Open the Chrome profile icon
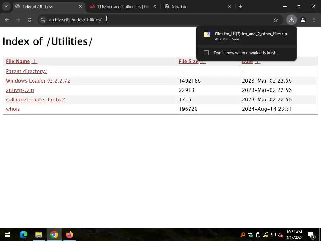Image resolution: width=321 pixels, height=241 pixels. (303, 20)
